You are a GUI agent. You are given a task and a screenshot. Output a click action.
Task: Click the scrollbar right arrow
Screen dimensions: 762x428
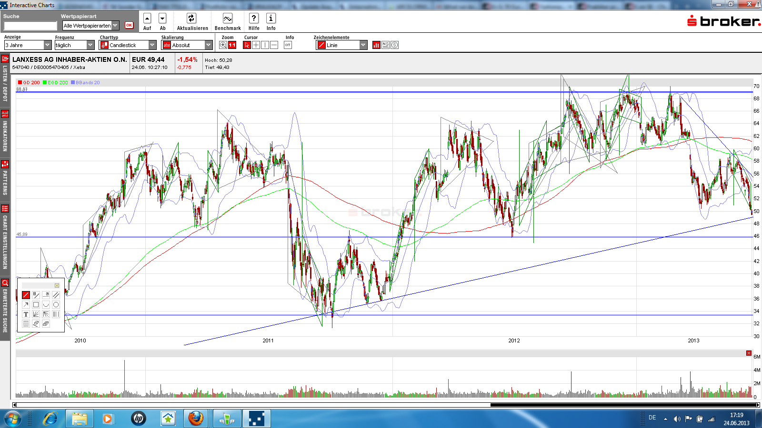(x=758, y=405)
